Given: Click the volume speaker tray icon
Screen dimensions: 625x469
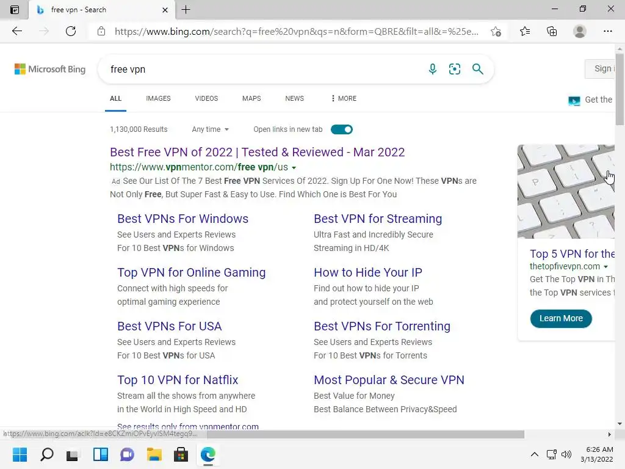Looking at the screenshot, I should (566, 454).
